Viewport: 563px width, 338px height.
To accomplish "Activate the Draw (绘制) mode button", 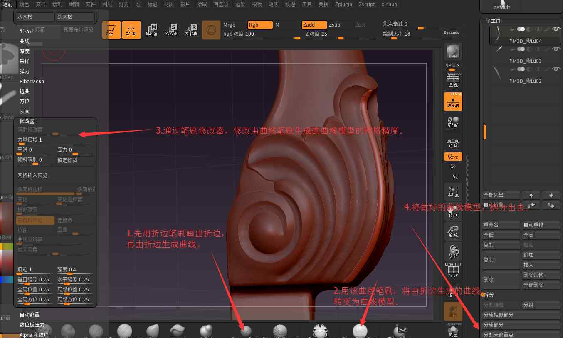I will click(x=131, y=30).
